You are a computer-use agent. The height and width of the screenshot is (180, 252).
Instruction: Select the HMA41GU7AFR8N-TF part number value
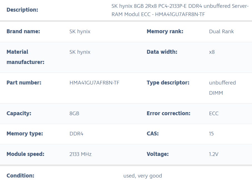[94, 83]
